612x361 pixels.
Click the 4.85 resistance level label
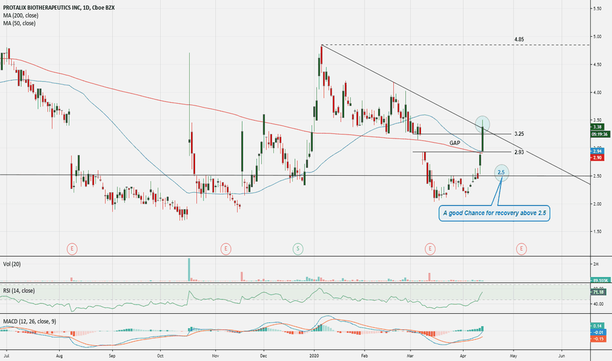point(519,39)
